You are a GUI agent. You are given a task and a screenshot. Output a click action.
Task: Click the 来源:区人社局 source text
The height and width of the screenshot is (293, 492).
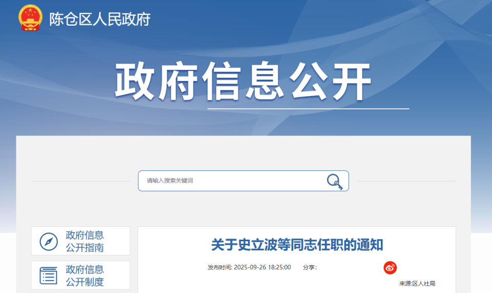pyautogui.click(x=417, y=283)
